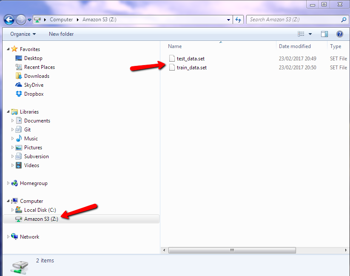Open address bar previous locations dropdown
350x276 pixels.
pos(228,20)
